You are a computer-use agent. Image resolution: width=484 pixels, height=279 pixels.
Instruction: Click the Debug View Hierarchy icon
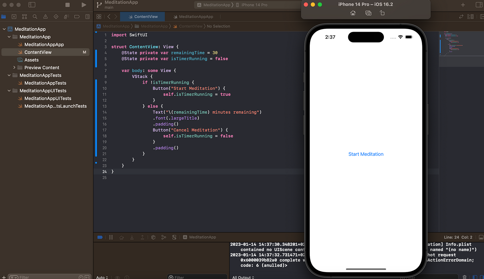click(x=153, y=237)
